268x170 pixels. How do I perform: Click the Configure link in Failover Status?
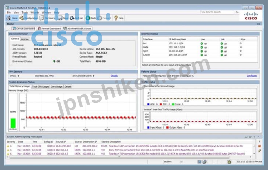[x=252, y=76]
